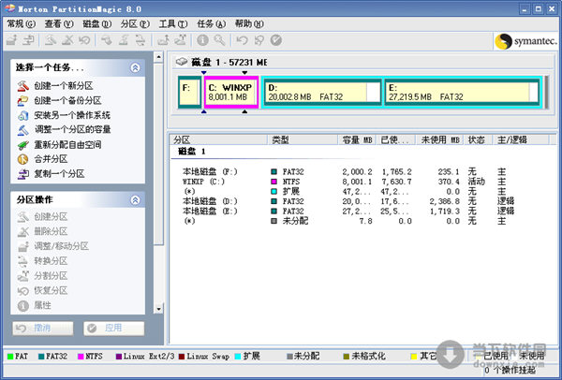Click the convert partition toolbar icon

click(x=140, y=40)
